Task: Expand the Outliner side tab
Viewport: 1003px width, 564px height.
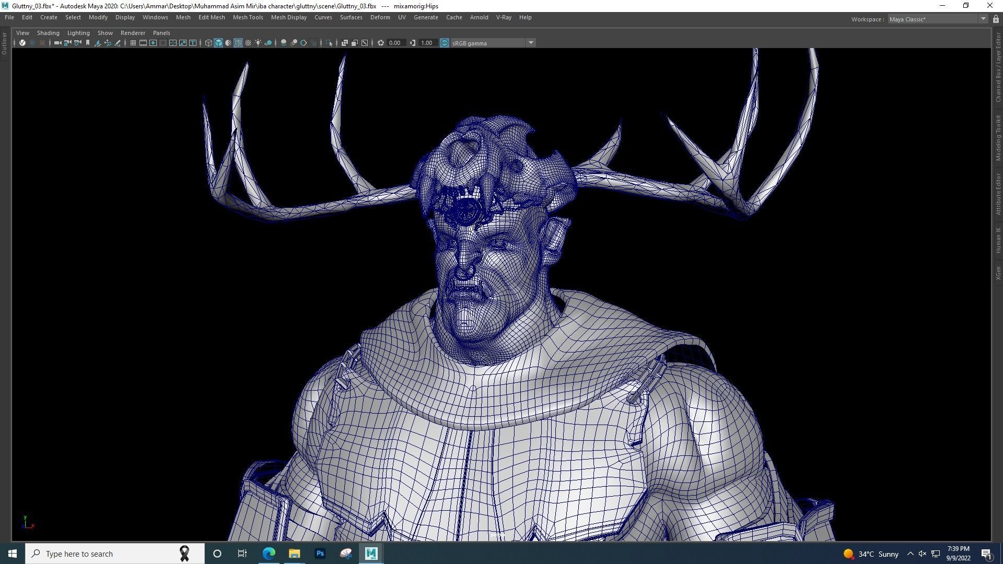Action: (4, 43)
